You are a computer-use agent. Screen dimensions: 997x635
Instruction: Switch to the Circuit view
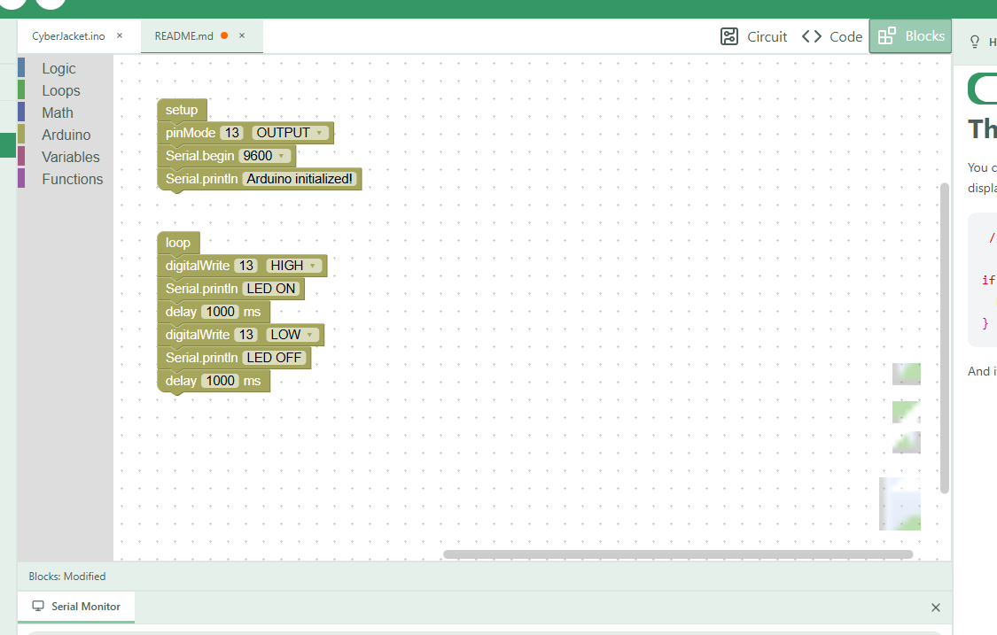click(x=754, y=36)
